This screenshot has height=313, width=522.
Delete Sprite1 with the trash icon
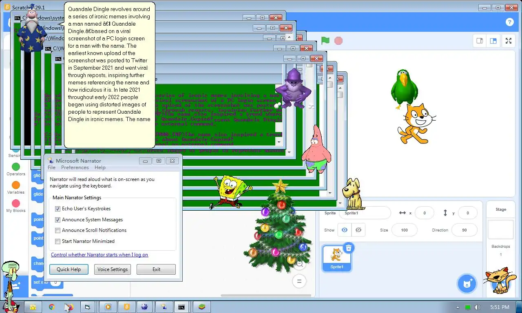349,248
